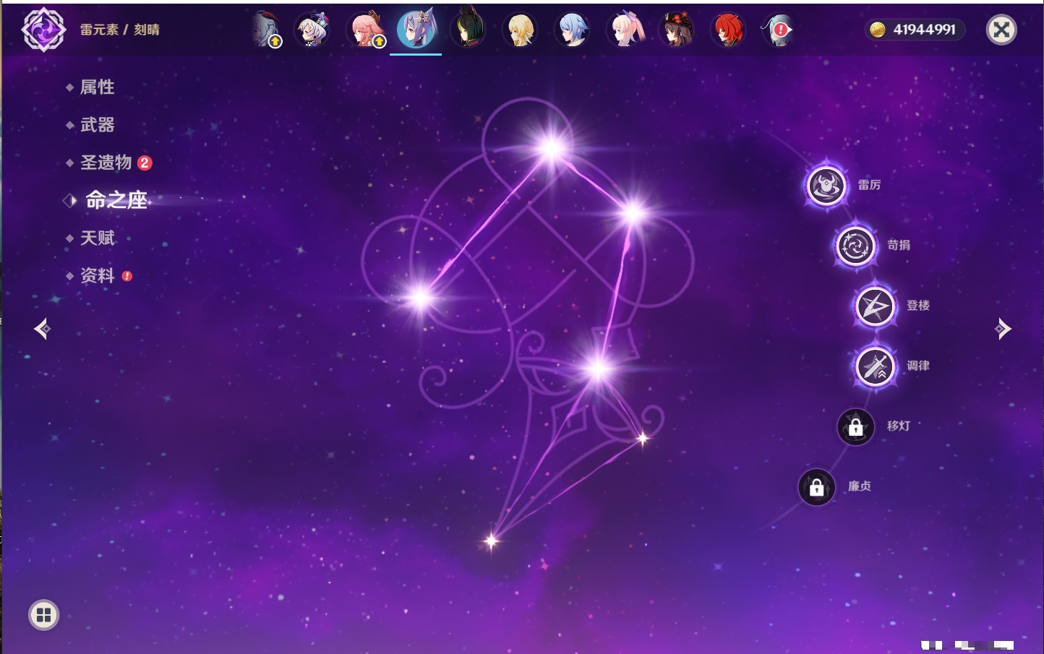
Task: Click the 雷元素 / 刻晴 title text
Action: [120, 30]
